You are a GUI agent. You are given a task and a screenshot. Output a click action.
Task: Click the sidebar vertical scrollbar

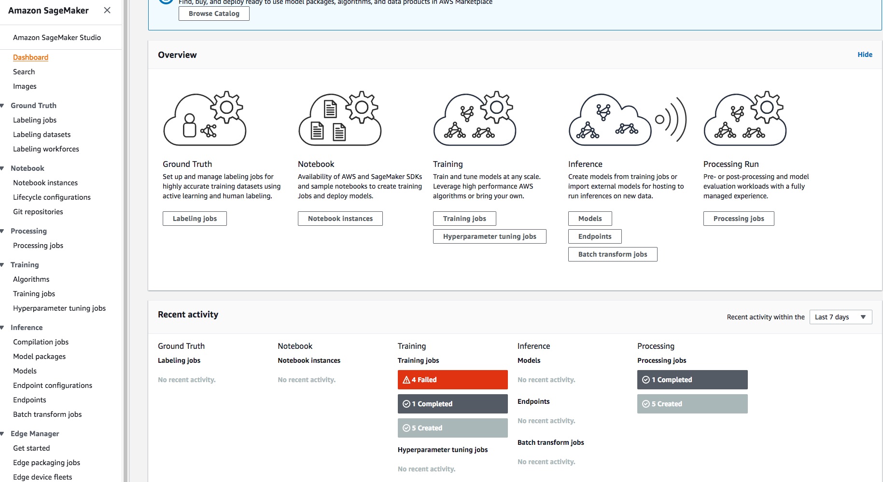point(126,241)
